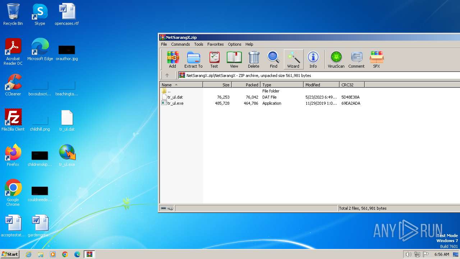The width and height of the screenshot is (460, 259).
Task: Click the Add toolbar icon in WinRAR
Action: point(172,59)
